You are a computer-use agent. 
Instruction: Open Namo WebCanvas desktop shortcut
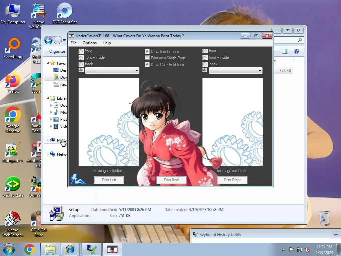click(38, 16)
